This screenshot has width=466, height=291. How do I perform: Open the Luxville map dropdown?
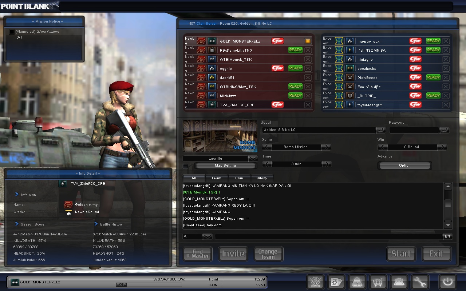coord(253,158)
